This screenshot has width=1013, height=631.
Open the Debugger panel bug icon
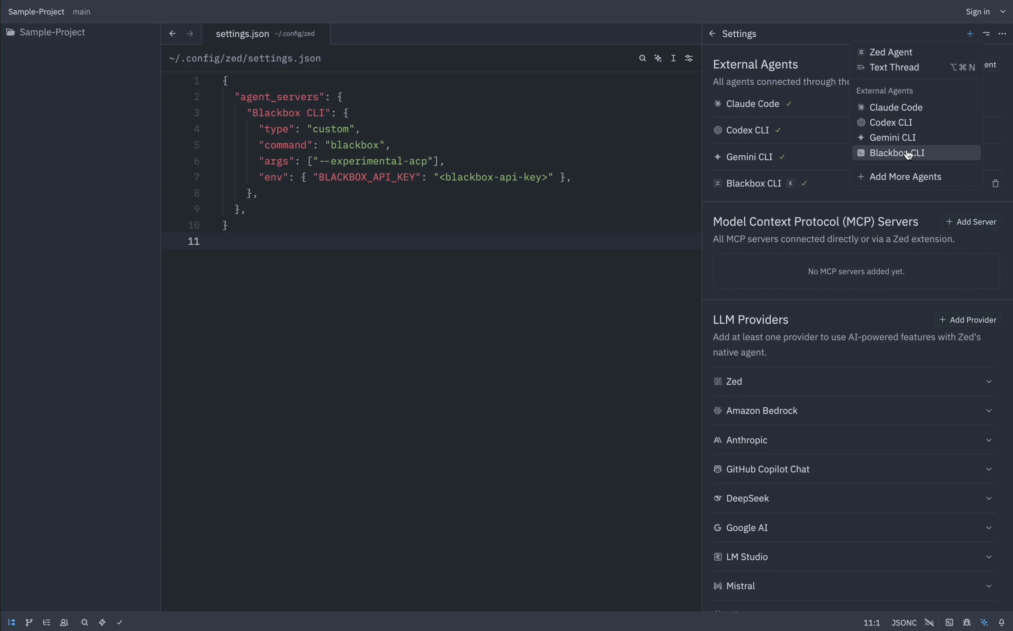967,622
